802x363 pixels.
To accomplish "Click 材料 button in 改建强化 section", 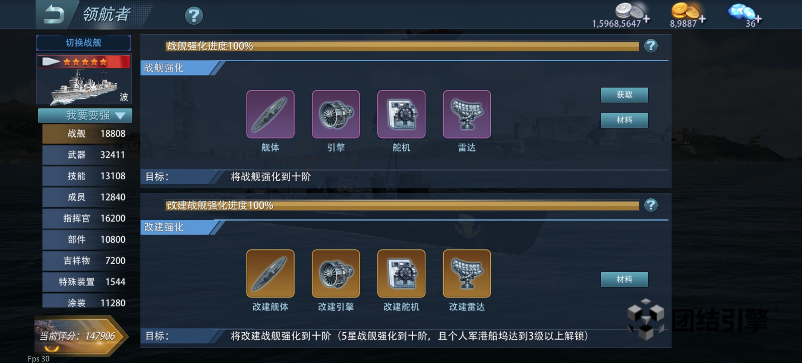I will pyautogui.click(x=624, y=279).
